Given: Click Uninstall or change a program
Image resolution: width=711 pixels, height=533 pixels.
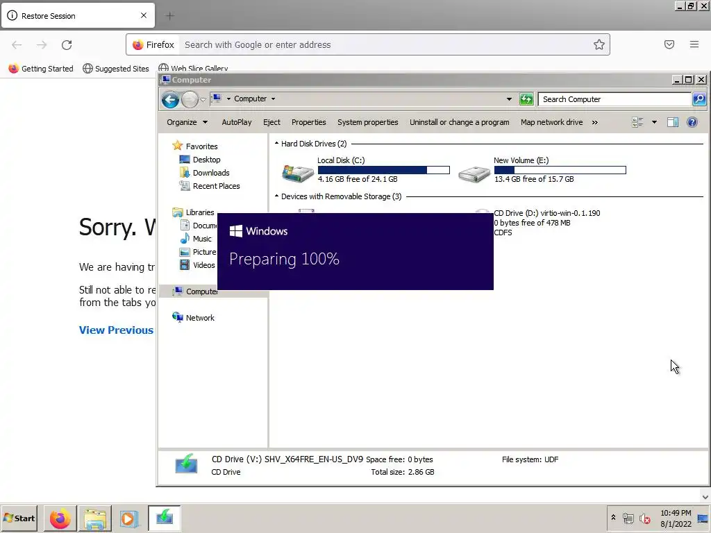Looking at the screenshot, I should [460, 122].
